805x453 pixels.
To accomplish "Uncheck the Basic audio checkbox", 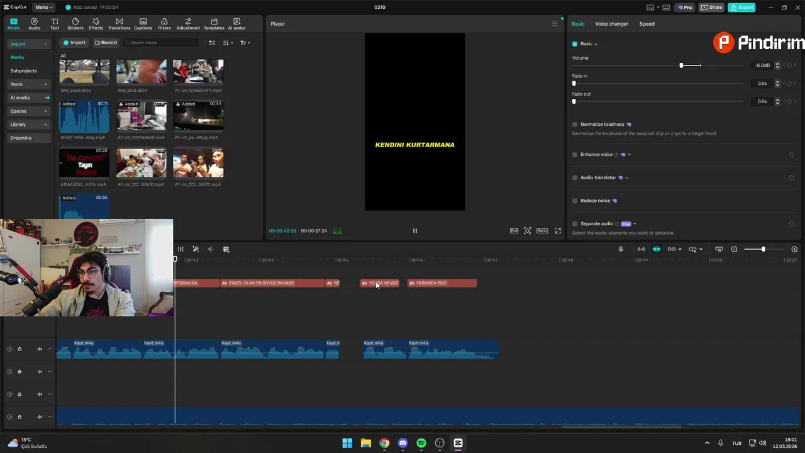I will click(575, 44).
